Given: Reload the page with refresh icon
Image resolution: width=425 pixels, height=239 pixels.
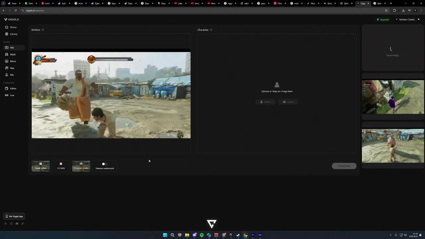Looking at the screenshot, I should [16, 10].
